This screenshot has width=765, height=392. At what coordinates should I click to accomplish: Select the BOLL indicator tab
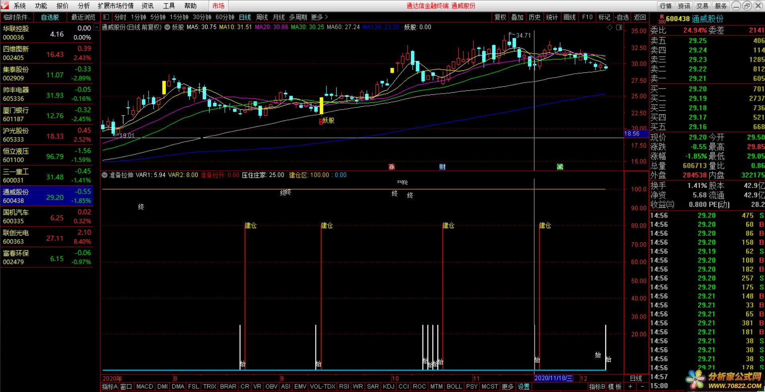[x=454, y=386]
